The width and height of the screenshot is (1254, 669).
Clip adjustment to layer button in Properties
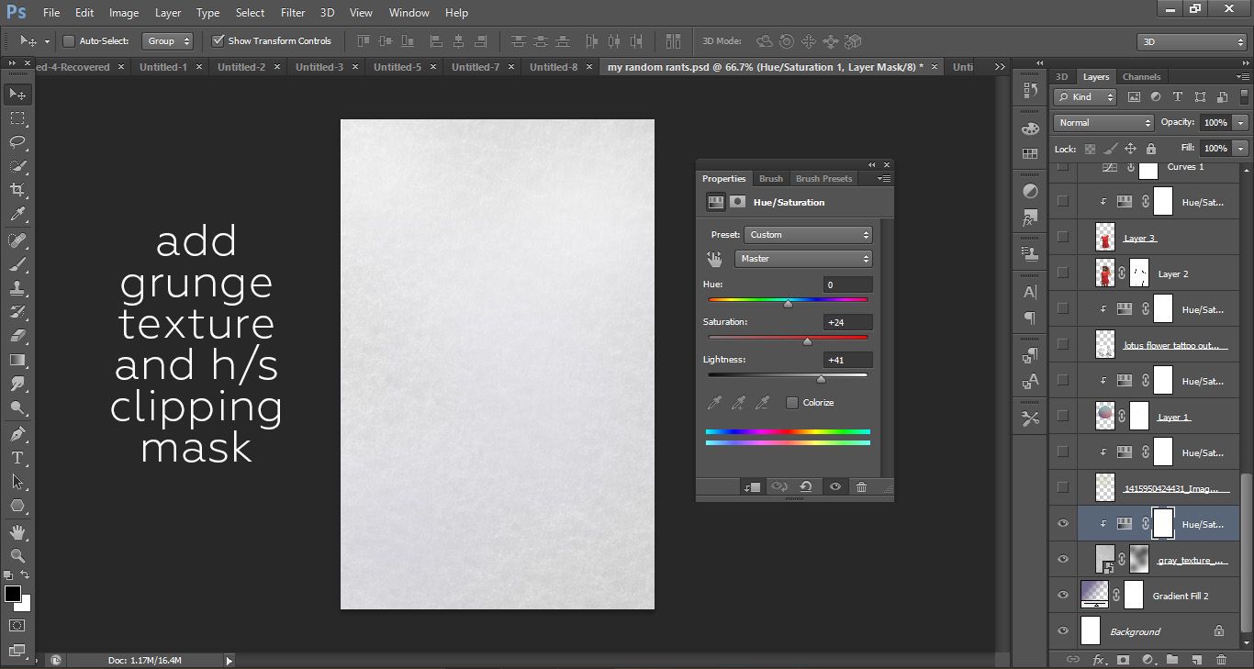click(x=752, y=487)
